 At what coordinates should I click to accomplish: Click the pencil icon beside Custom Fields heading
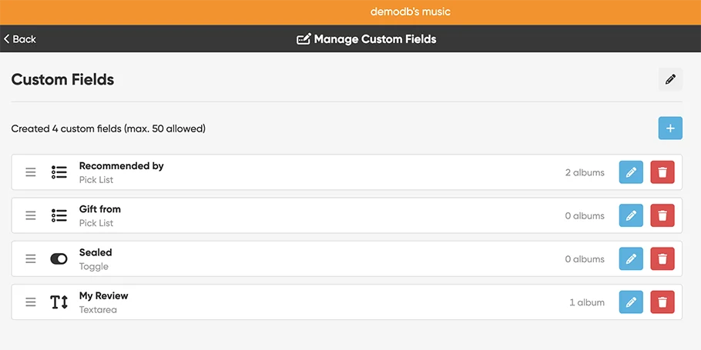670,79
